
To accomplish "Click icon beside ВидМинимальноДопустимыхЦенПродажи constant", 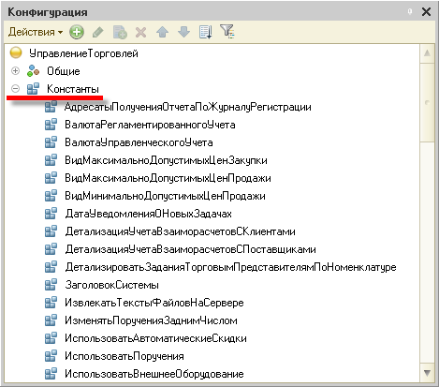I will pos(51,196).
